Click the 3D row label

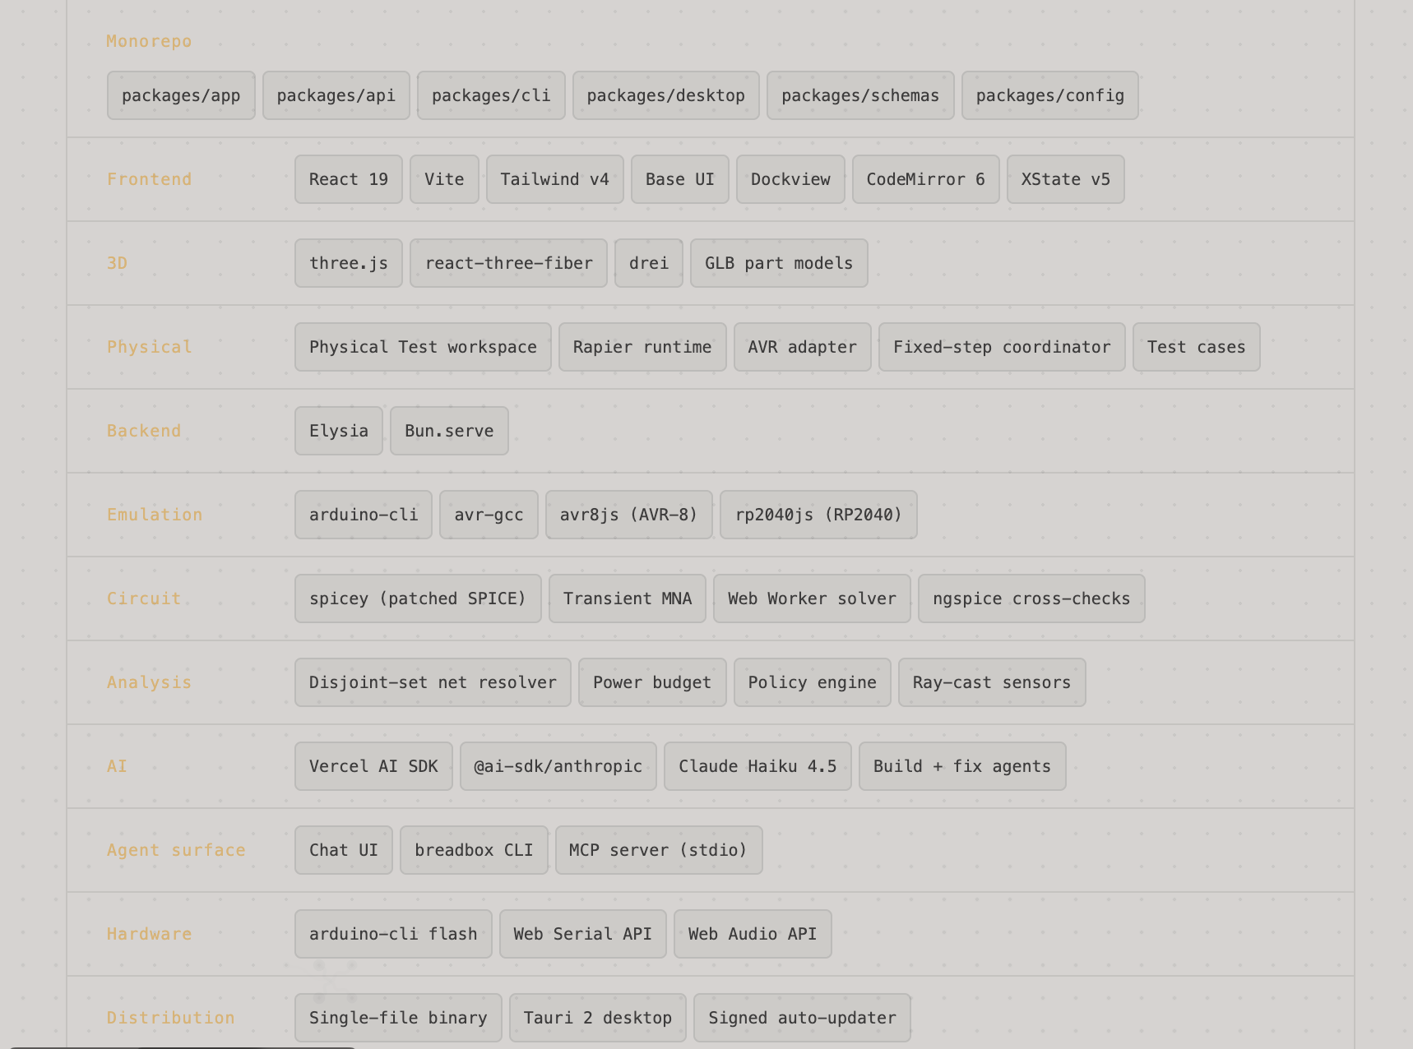click(117, 263)
